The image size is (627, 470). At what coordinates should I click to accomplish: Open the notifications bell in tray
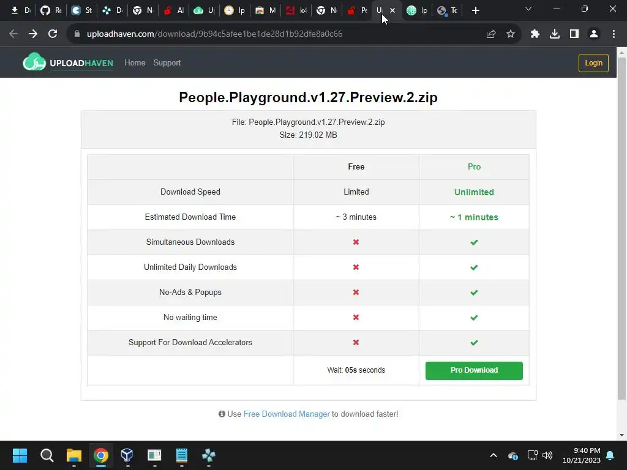(610, 455)
